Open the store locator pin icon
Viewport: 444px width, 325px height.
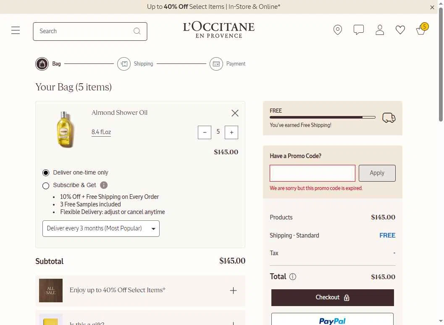pyautogui.click(x=338, y=30)
